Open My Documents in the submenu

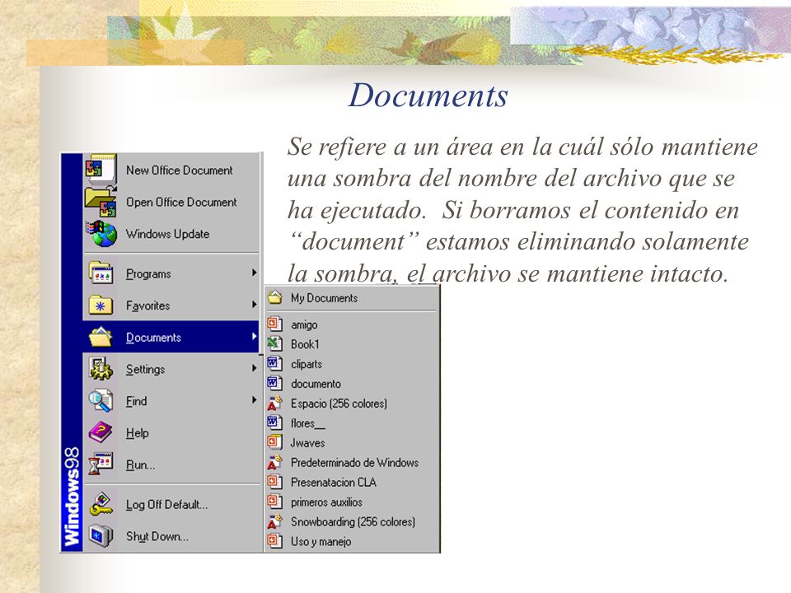pos(352,297)
